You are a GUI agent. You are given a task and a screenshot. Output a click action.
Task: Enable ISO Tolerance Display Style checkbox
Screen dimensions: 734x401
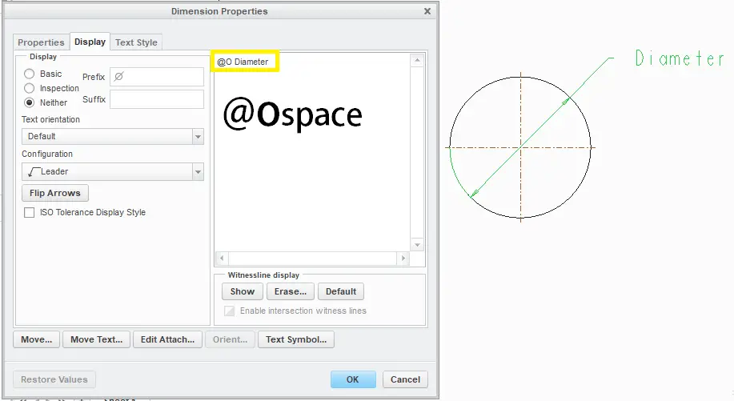[30, 212]
